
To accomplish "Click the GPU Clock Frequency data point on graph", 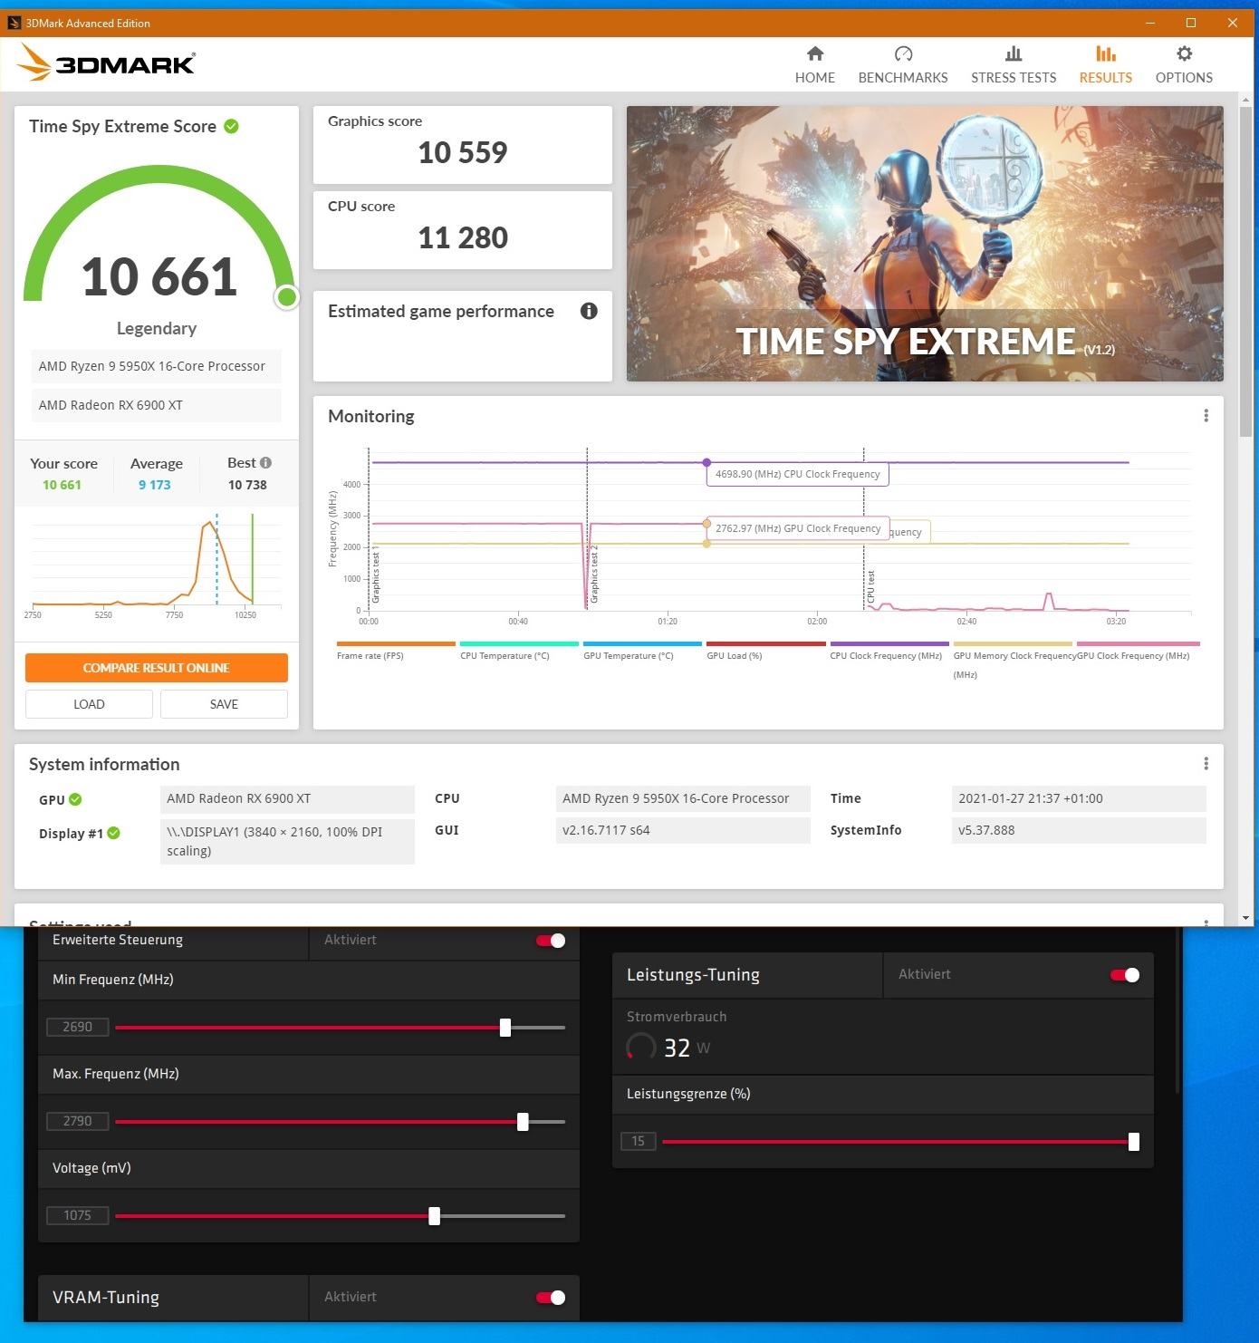I will [706, 524].
